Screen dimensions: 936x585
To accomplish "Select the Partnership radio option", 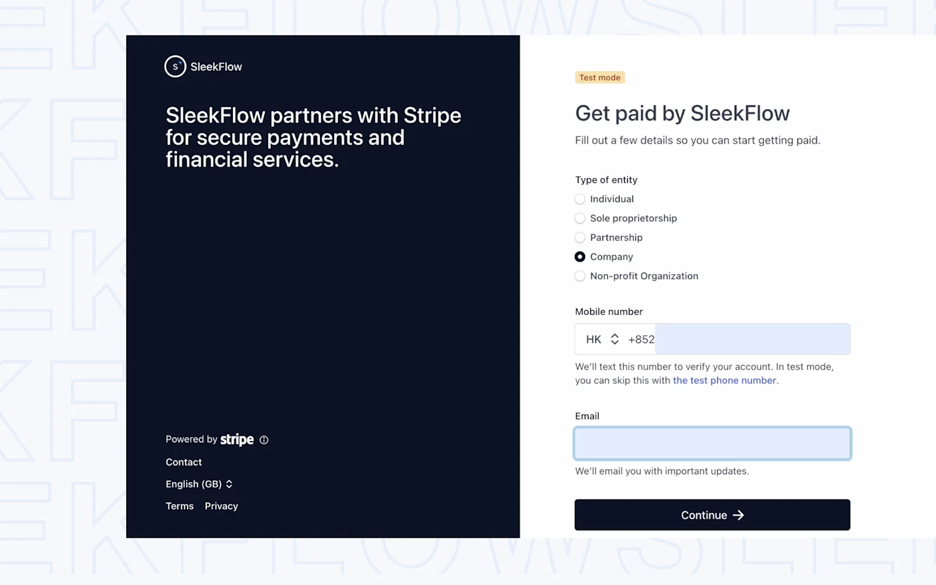I will [x=580, y=238].
